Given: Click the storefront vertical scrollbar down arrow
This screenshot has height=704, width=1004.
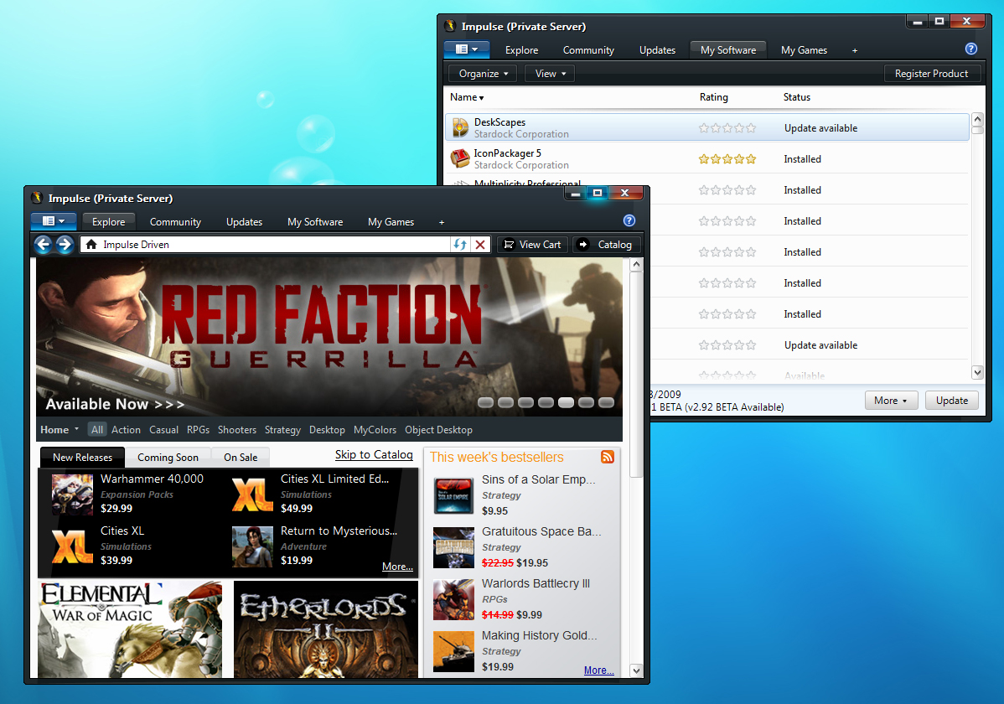Looking at the screenshot, I should pyautogui.click(x=635, y=670).
